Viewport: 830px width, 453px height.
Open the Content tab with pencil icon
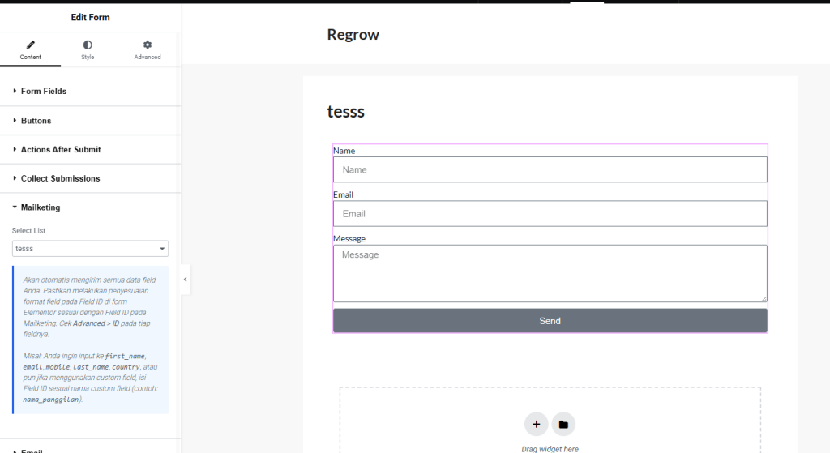click(x=30, y=49)
